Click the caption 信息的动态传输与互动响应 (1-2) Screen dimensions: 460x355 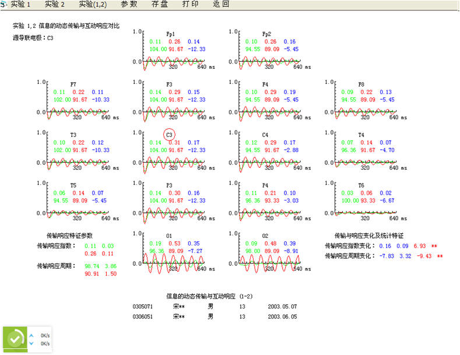(x=209, y=296)
